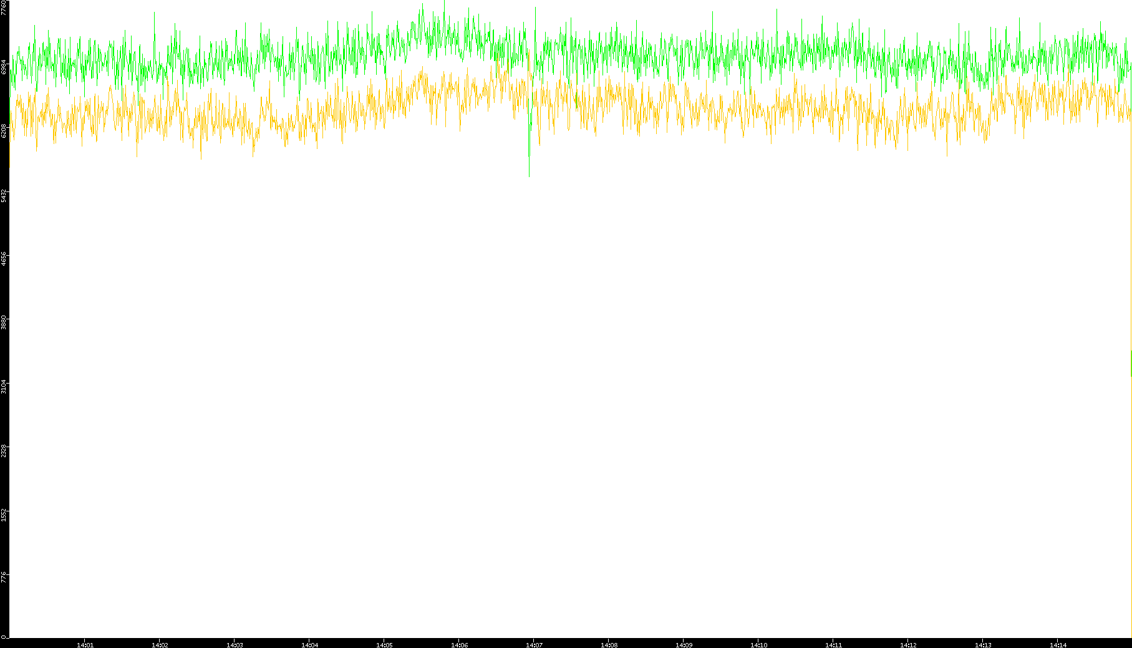Click the 3104 vertical axis label
The width and height of the screenshot is (1132, 648).
pos(4,387)
